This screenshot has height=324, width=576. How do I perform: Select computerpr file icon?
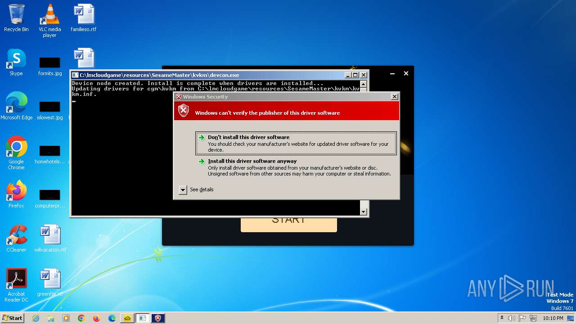pos(49,198)
